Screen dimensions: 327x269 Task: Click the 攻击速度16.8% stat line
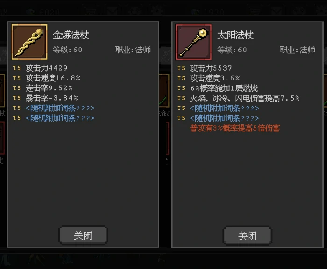point(53,78)
